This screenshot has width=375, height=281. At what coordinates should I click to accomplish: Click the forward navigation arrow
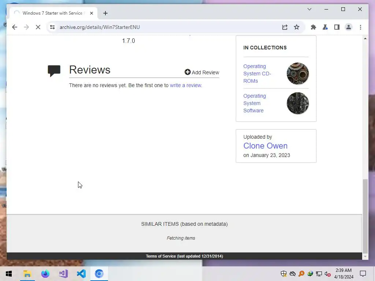coord(26,27)
